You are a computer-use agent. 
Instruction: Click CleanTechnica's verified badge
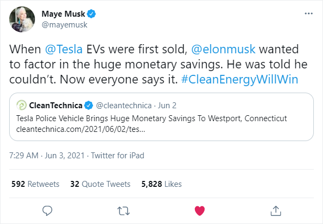[89, 106]
